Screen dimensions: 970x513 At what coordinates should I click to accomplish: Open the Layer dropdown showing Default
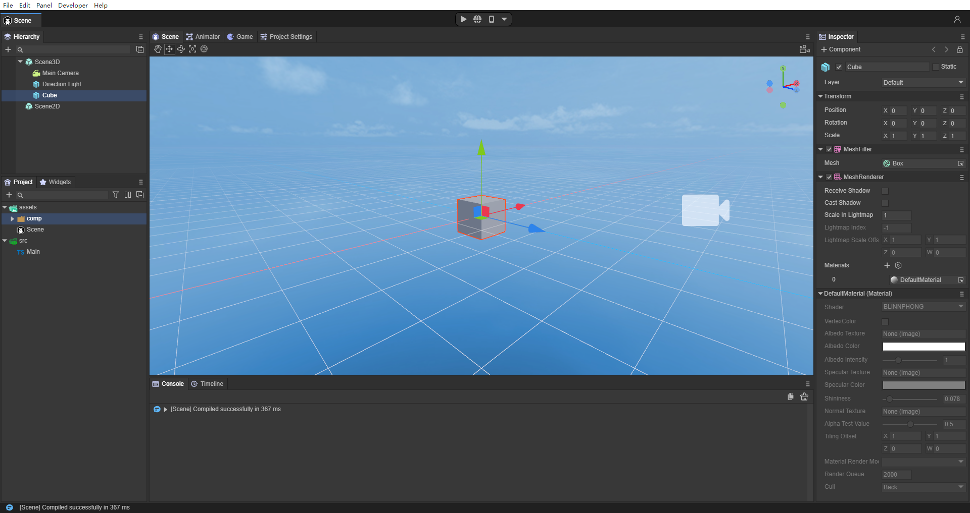point(923,83)
